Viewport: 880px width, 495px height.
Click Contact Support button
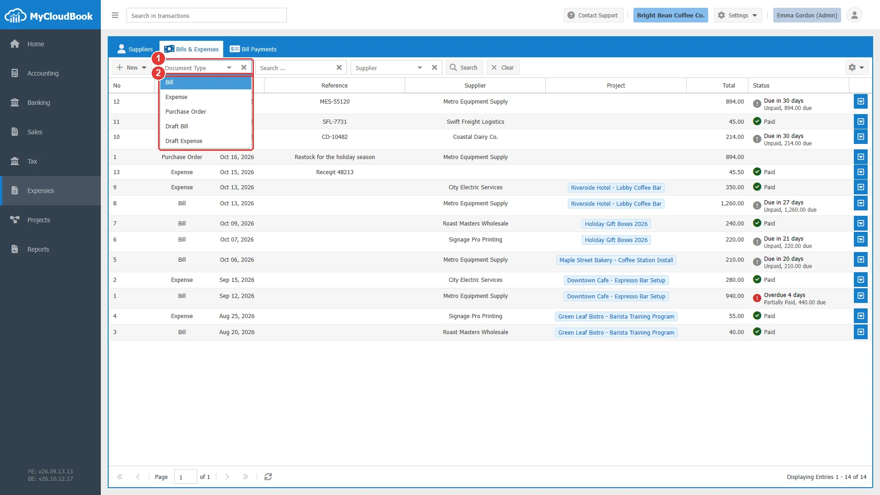click(593, 15)
